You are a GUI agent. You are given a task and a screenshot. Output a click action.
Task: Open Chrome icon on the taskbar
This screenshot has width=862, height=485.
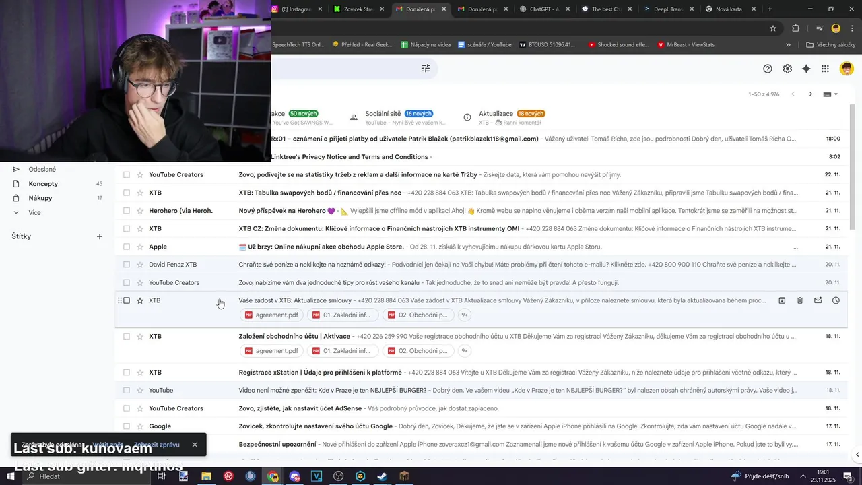coord(273,476)
